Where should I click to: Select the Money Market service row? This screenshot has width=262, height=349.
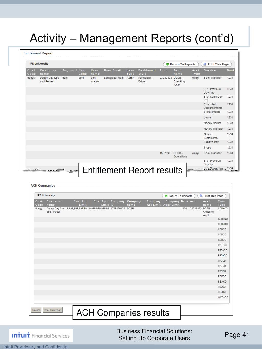tap(212, 123)
